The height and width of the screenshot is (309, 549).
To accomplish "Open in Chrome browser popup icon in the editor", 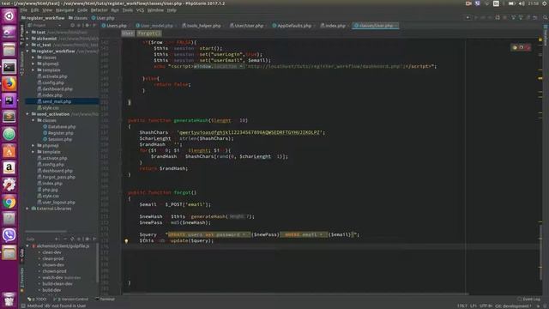I will [515, 47].
